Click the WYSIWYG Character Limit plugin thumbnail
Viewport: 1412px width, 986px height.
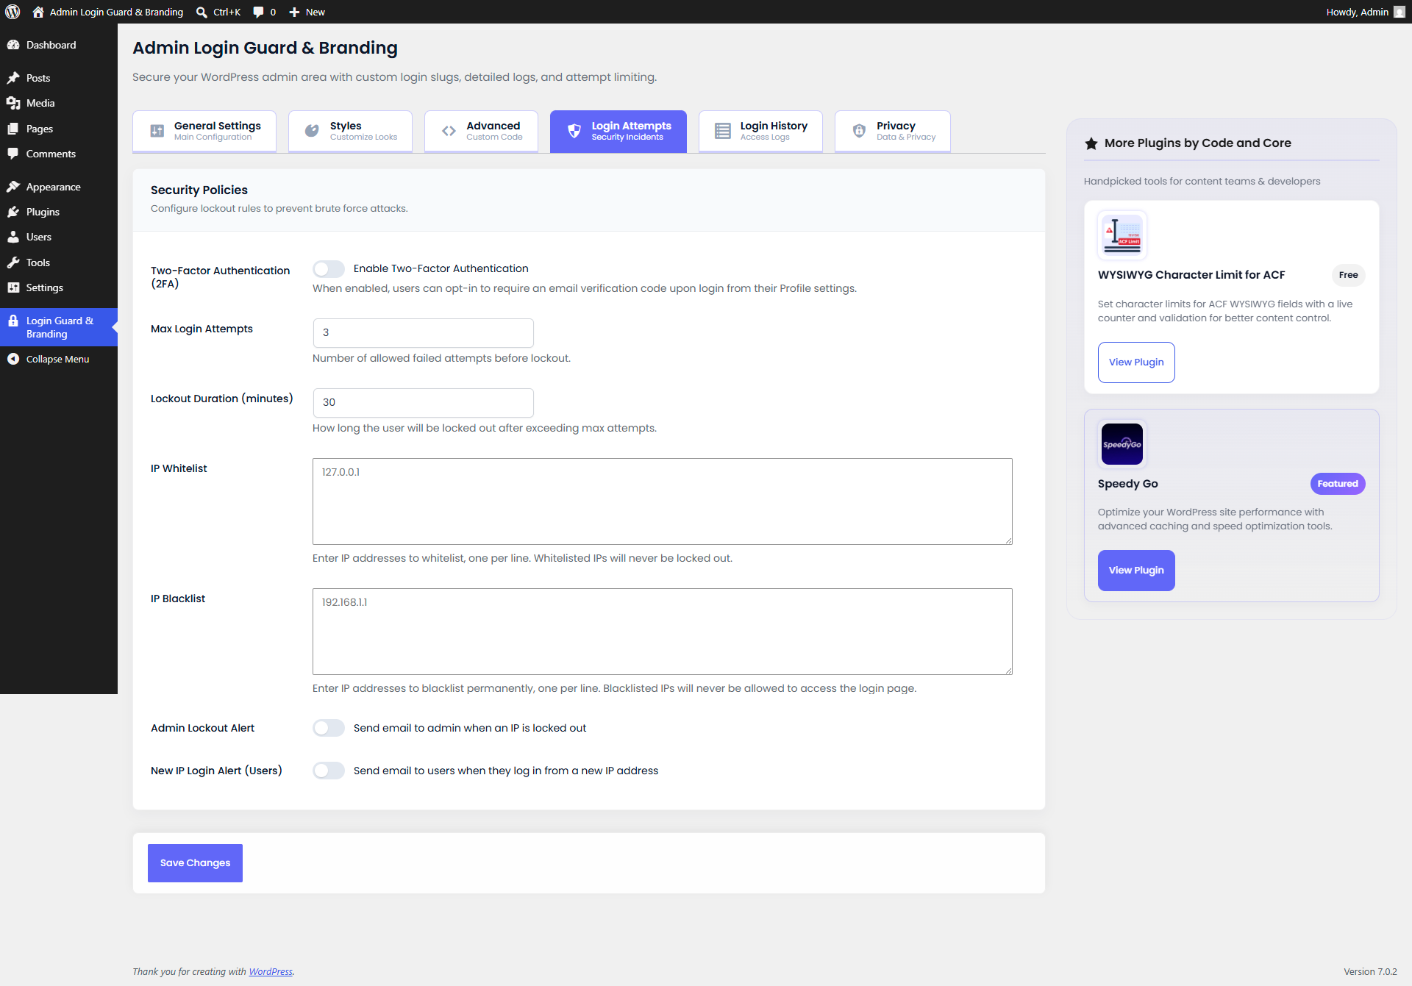click(x=1122, y=235)
